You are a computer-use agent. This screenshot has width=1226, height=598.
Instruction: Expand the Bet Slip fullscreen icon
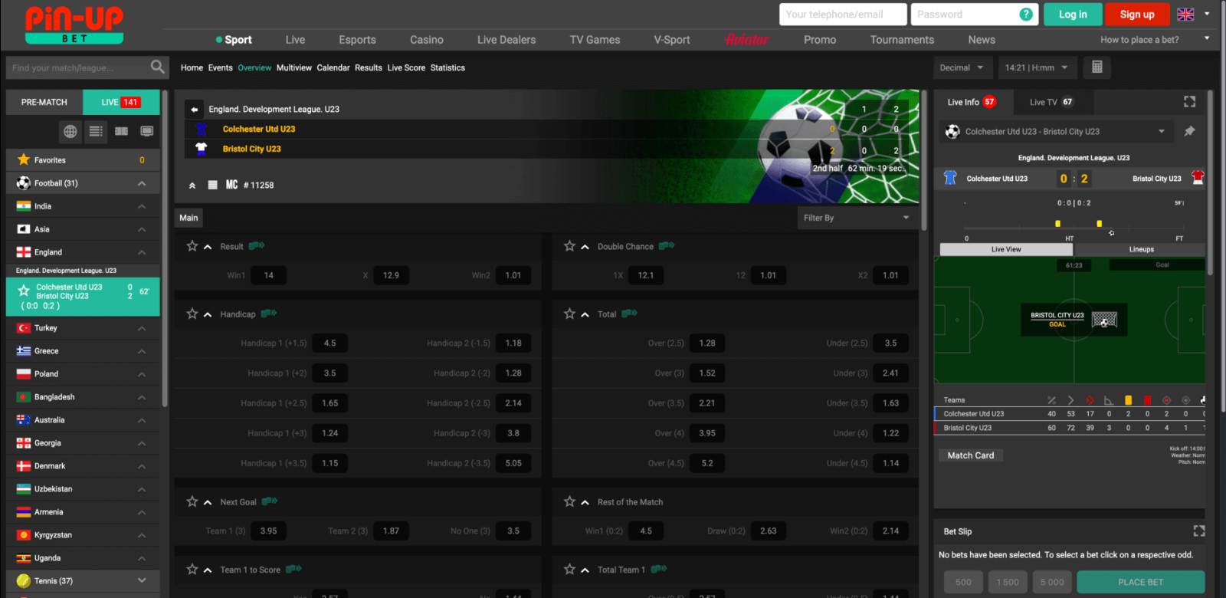pyautogui.click(x=1199, y=531)
